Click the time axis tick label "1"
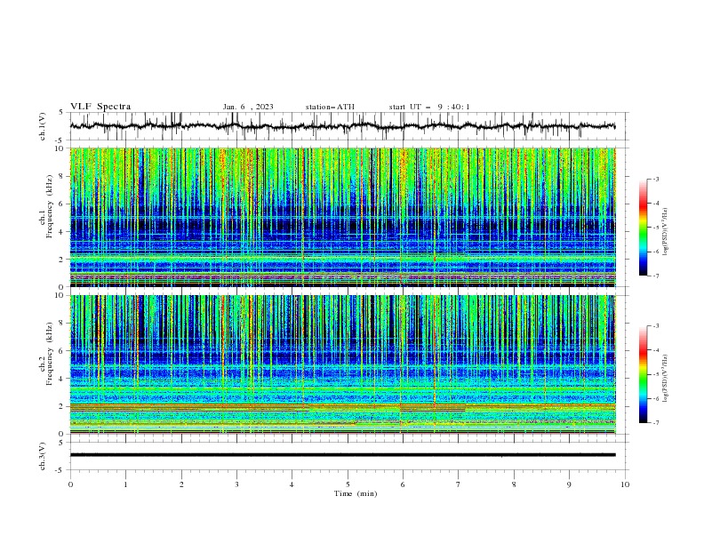 point(125,484)
